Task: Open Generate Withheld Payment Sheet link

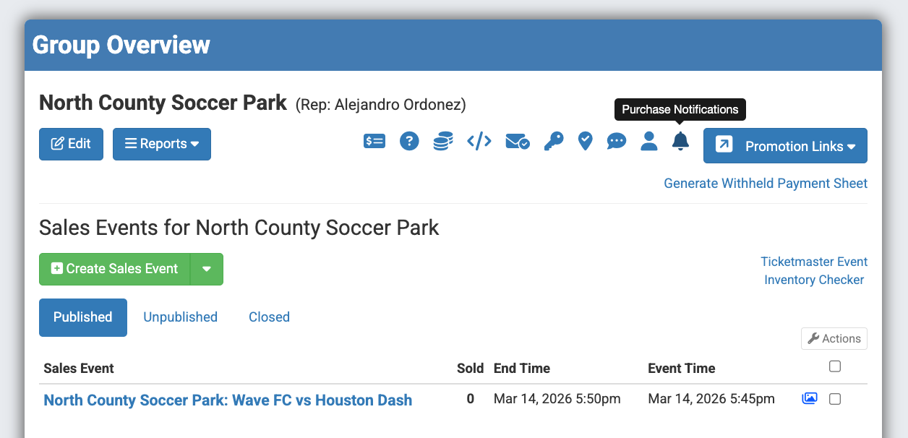Action: pyautogui.click(x=766, y=184)
